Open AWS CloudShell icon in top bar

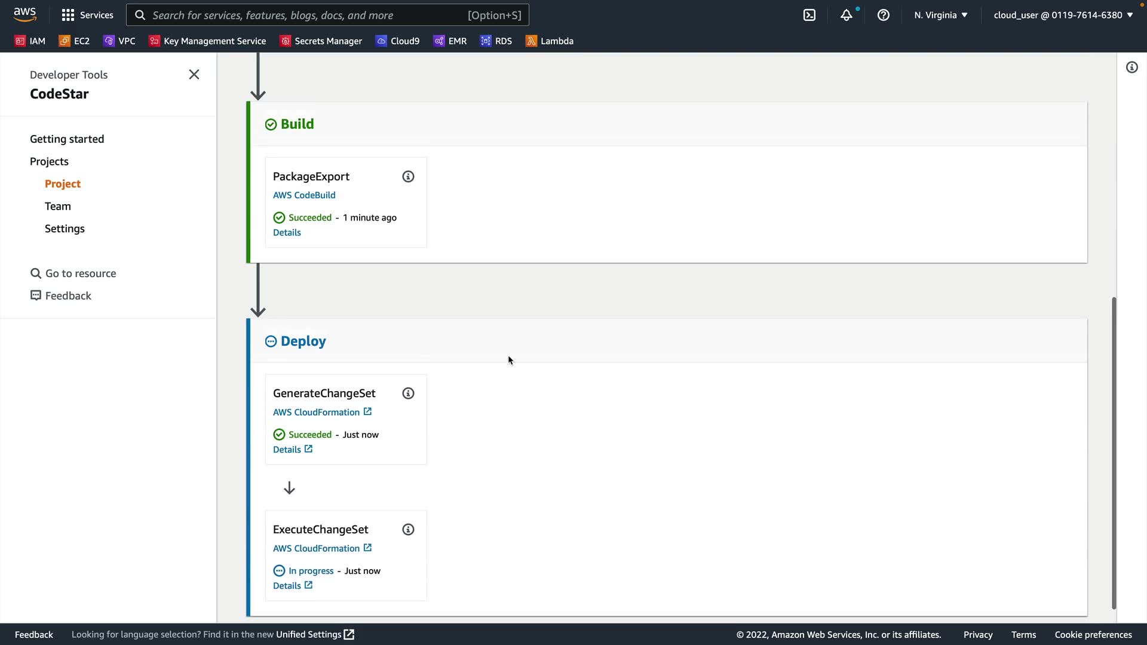point(809,15)
